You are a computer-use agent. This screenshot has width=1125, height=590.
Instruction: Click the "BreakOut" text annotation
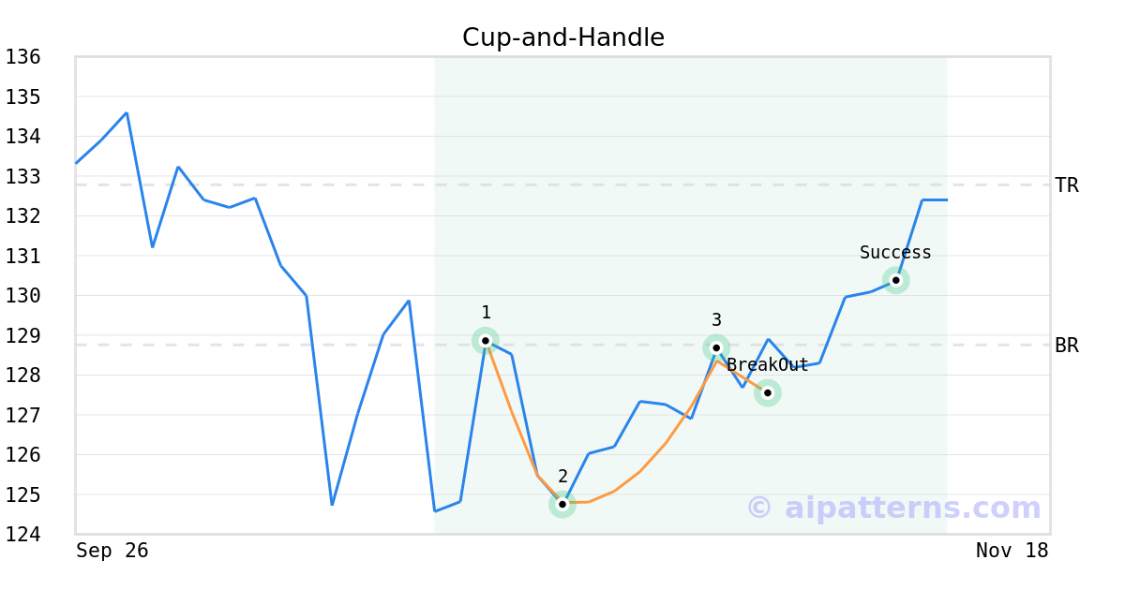pos(767,365)
